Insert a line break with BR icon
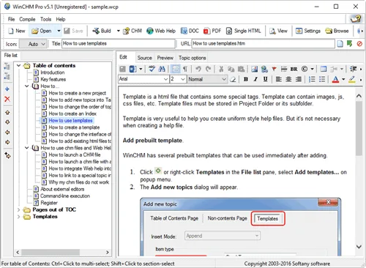The width and height of the screenshot is (366, 268). pyautogui.click(x=294, y=69)
